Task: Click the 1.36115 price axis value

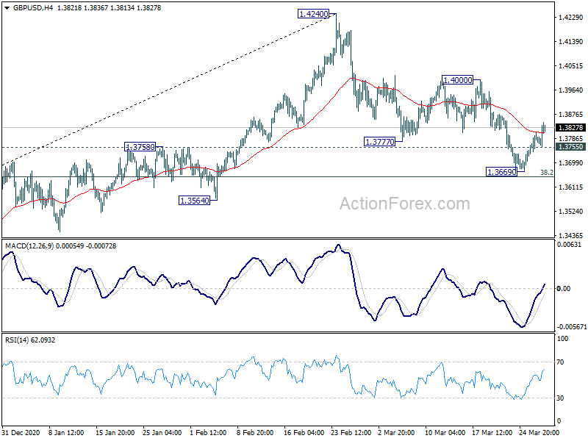Action: (x=571, y=187)
